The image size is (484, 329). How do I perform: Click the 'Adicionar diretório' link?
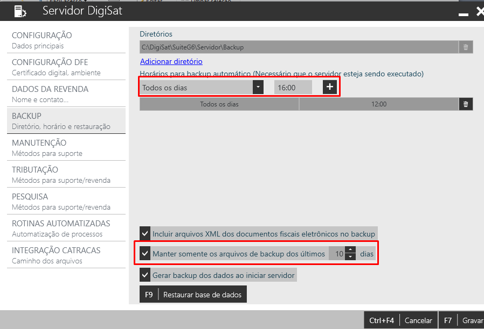tap(171, 61)
